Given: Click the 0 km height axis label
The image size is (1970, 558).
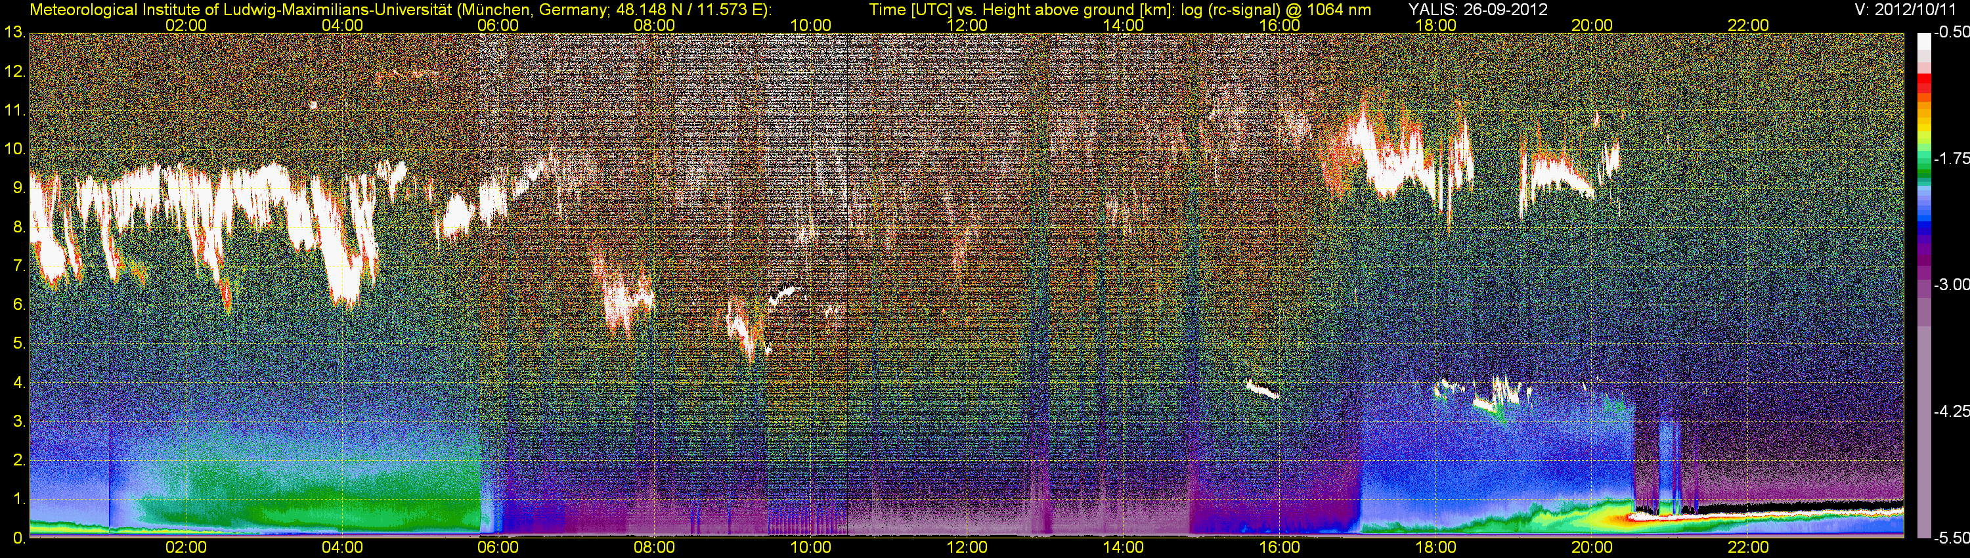Looking at the screenshot, I should (x=19, y=538).
